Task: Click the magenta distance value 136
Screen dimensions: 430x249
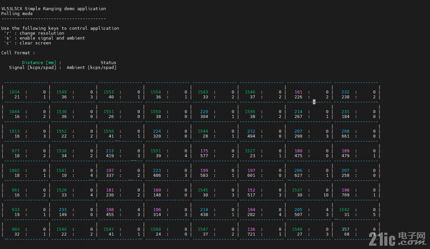Action: (x=251, y=230)
